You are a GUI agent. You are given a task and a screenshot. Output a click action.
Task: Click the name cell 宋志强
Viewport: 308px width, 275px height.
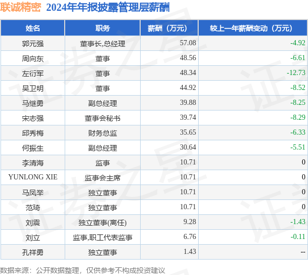pyautogui.click(x=33, y=118)
